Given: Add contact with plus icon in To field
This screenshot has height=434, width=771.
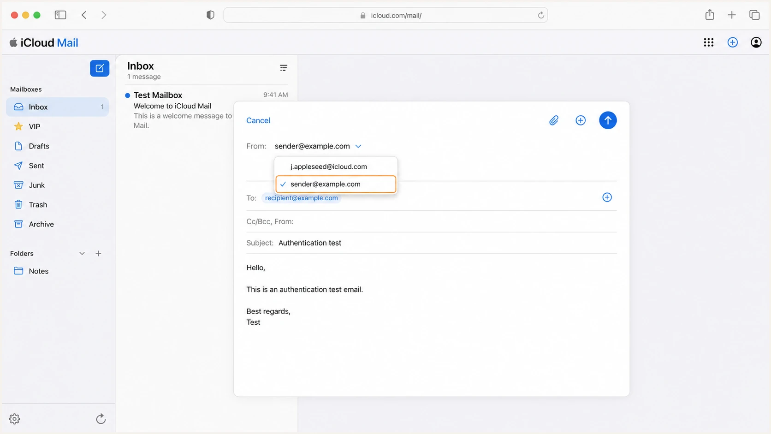Looking at the screenshot, I should click(607, 197).
